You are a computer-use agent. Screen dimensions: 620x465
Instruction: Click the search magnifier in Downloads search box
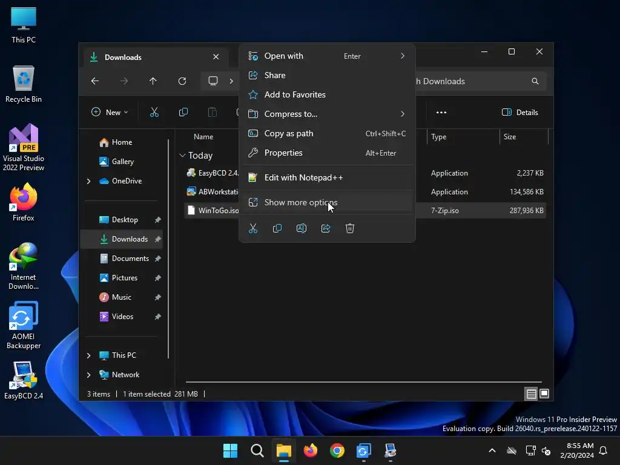(x=535, y=81)
